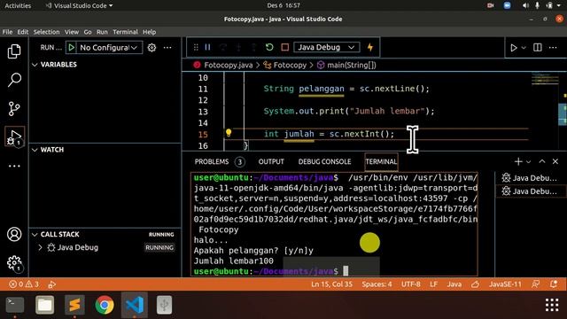Click JavaSE-11 runtime in status bar

(x=505, y=284)
